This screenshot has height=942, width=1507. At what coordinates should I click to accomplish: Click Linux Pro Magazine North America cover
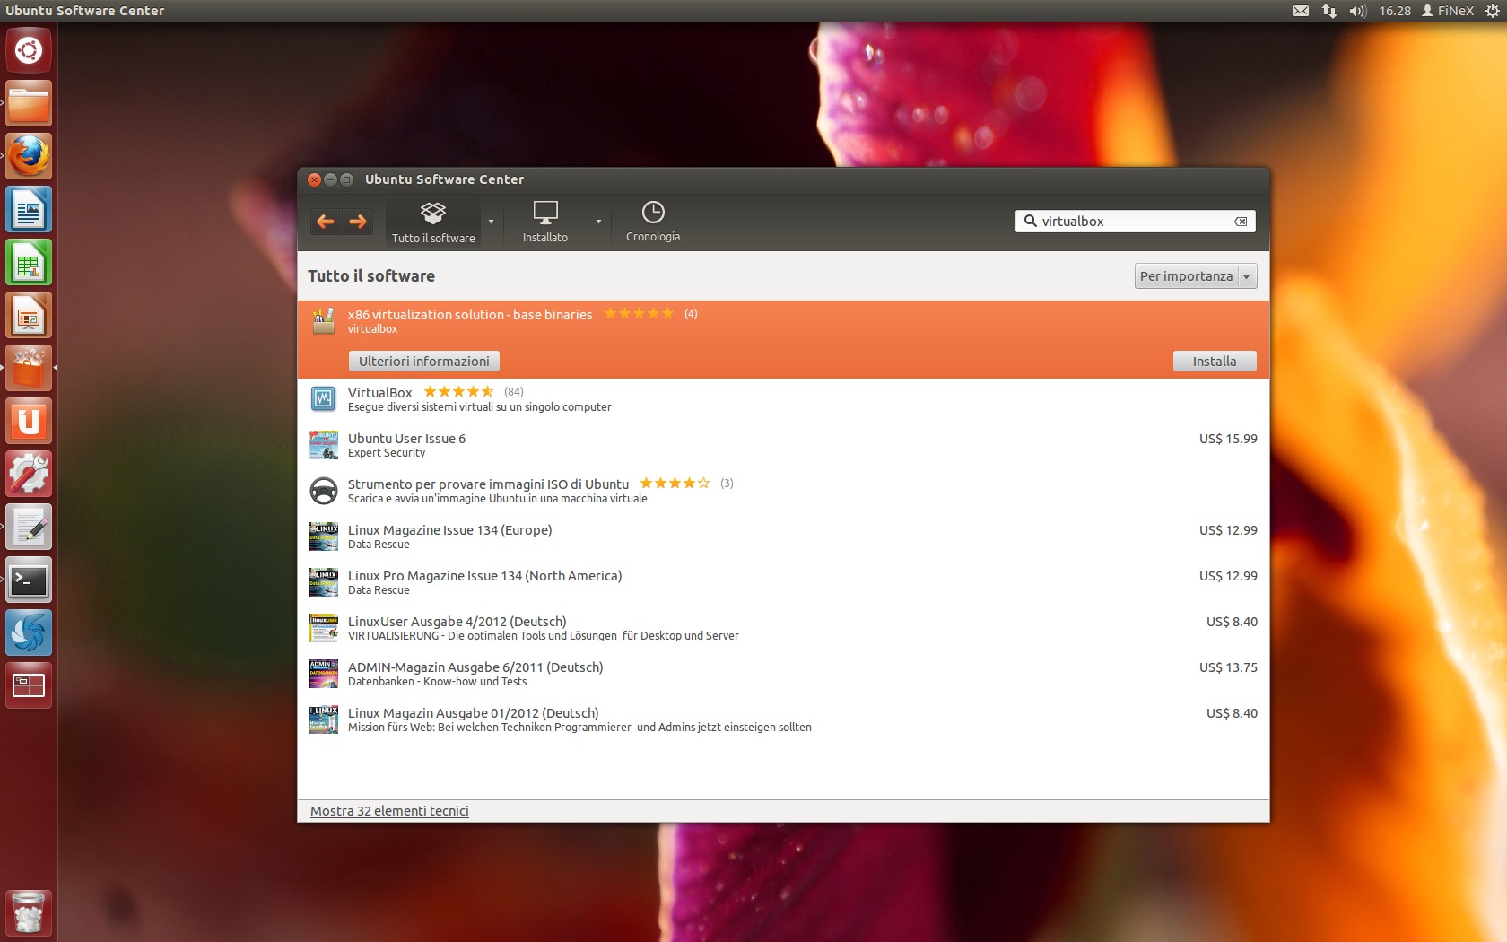[x=323, y=582]
